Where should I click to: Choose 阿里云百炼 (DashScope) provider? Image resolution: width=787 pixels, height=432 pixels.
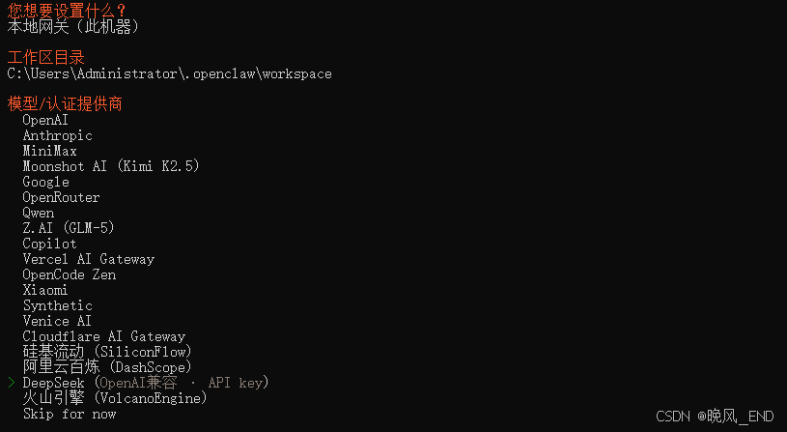tap(107, 367)
